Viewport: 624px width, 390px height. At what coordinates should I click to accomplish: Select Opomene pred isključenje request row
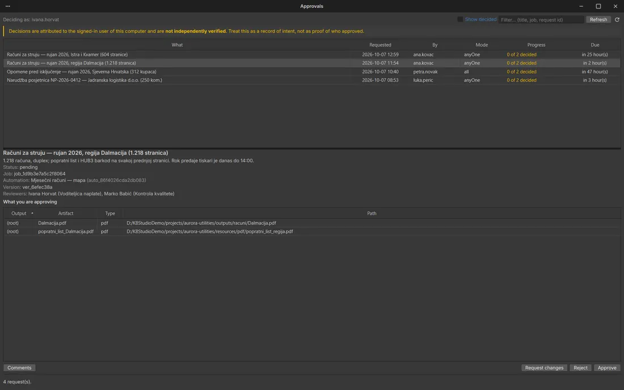312,71
